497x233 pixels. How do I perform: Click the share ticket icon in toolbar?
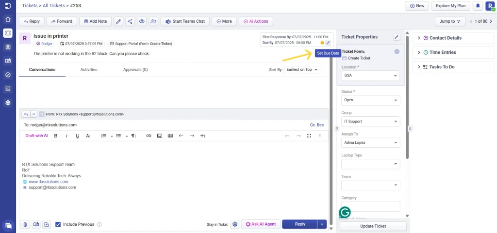pyautogui.click(x=130, y=21)
